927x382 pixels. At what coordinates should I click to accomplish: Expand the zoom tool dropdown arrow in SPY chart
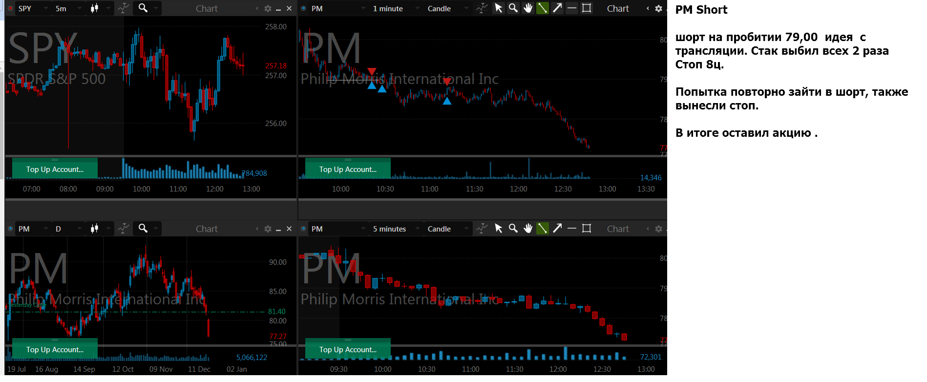click(x=156, y=8)
